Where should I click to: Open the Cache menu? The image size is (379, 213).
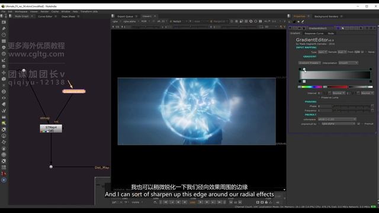pyautogui.click(x=55, y=12)
